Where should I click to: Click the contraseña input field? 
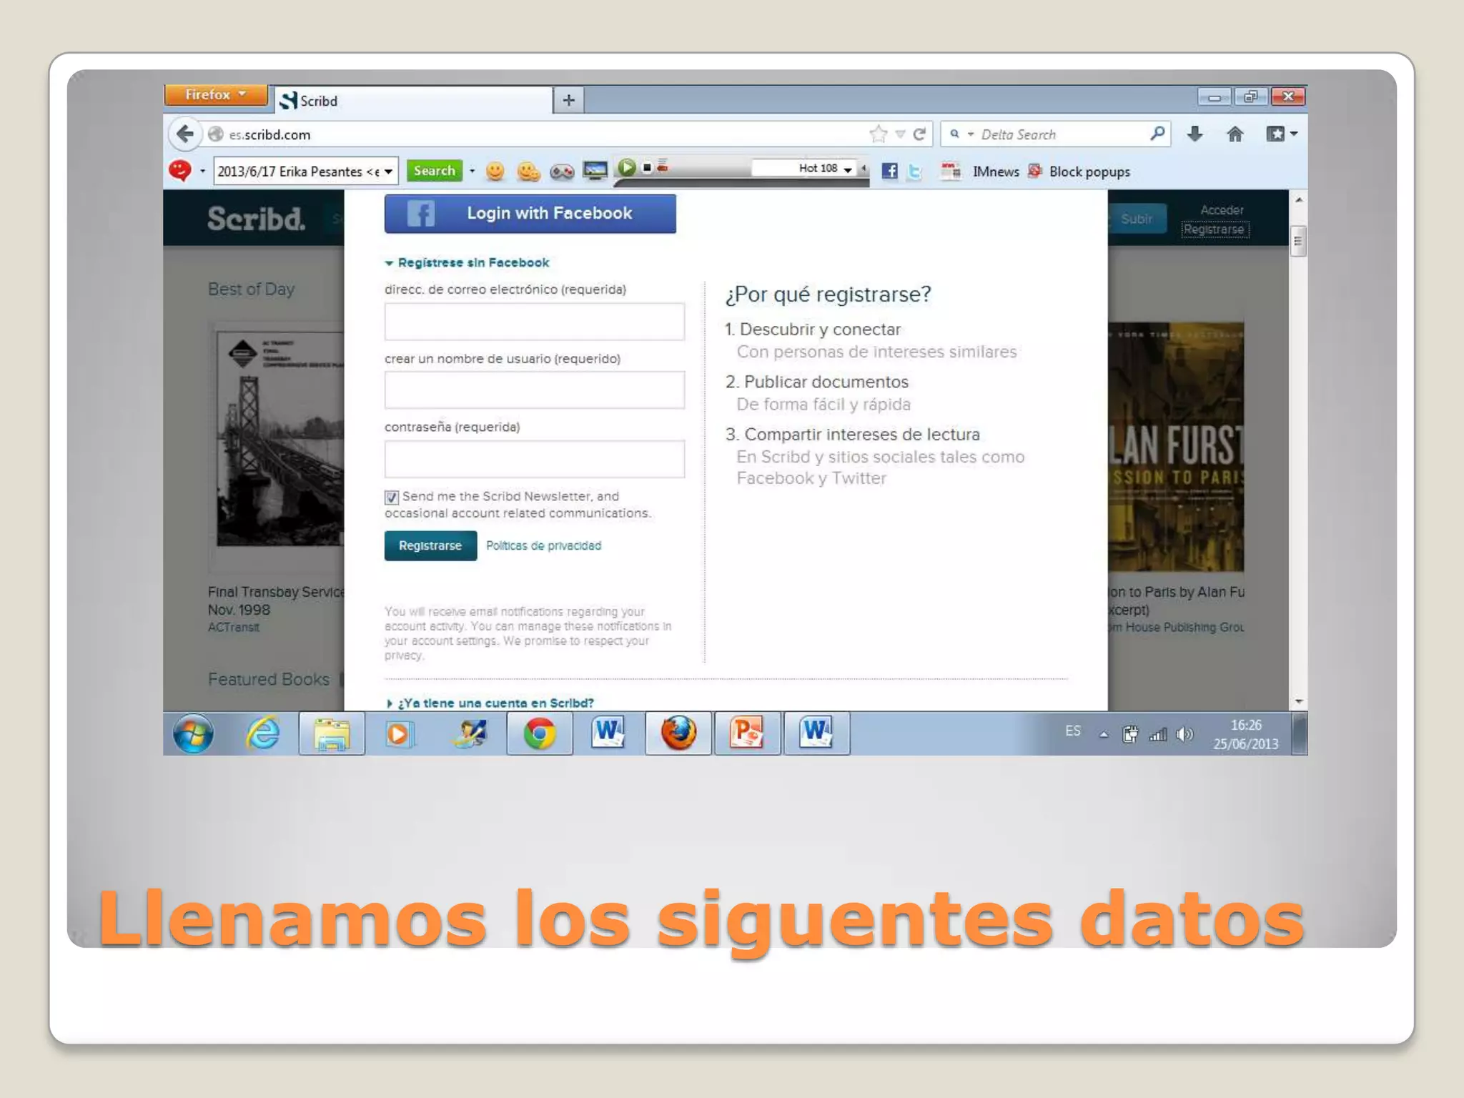(535, 459)
